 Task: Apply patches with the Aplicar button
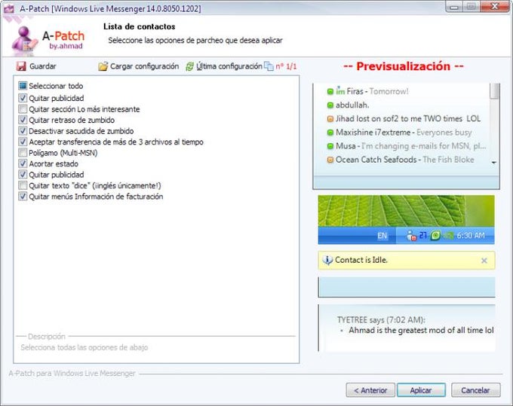421,390
